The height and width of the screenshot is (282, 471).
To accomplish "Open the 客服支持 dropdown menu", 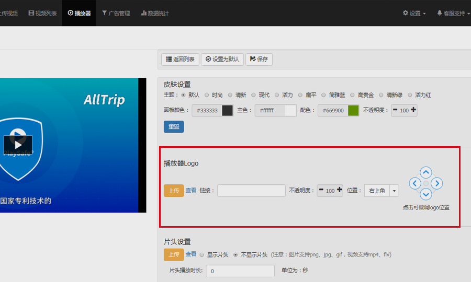I will pyautogui.click(x=453, y=13).
